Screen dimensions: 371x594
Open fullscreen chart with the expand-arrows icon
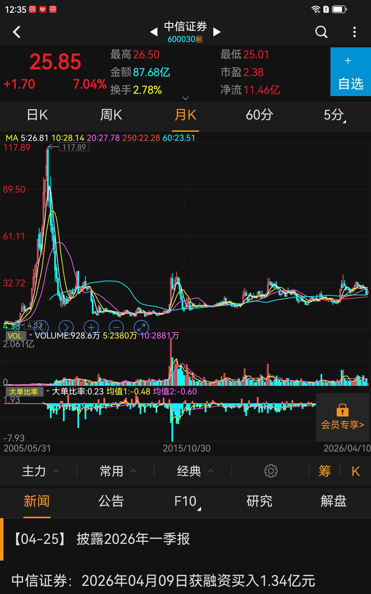pos(141,327)
